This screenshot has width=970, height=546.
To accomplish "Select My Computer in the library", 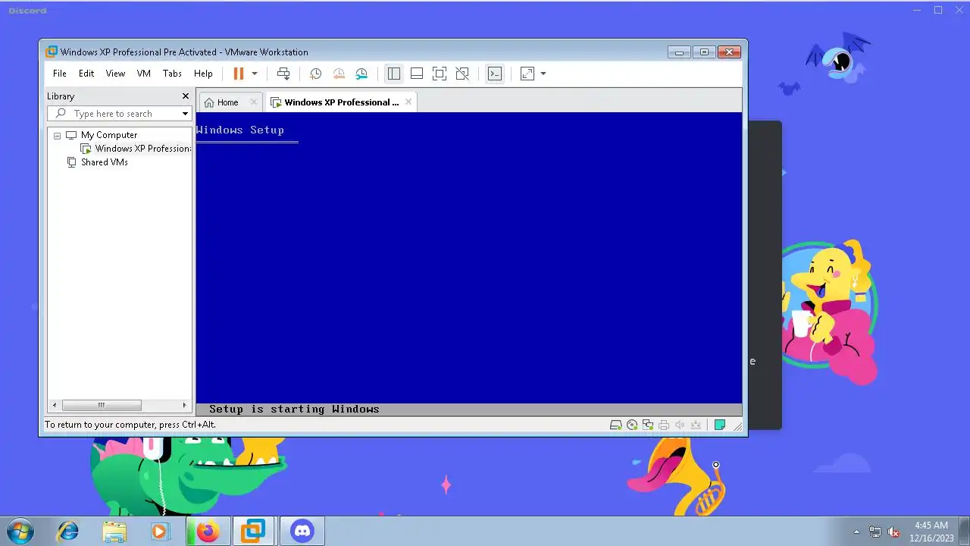I will click(x=108, y=135).
